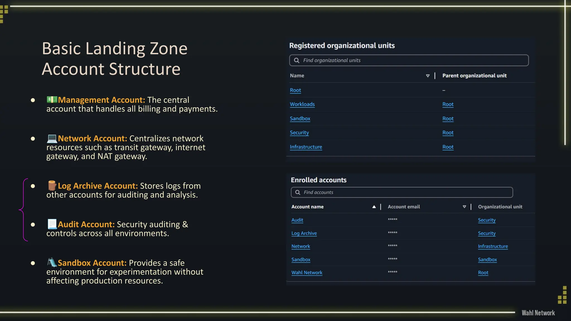Screen dimensions: 571x321
Task: Click the money emoji beside Management Account
Action: (52, 99)
